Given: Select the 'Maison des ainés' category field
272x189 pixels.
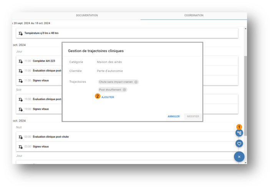Looking at the screenshot, I should tap(109, 62).
